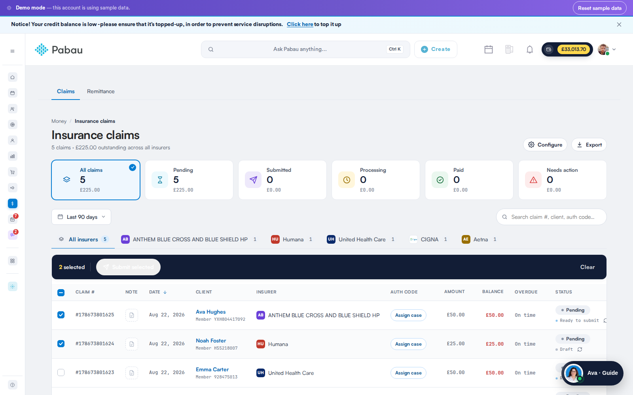Filter by ANTHEM BLUE CROSS AND BLUE SHIELD HP tab
Image resolution: width=633 pixels, height=395 pixels.
(189, 239)
